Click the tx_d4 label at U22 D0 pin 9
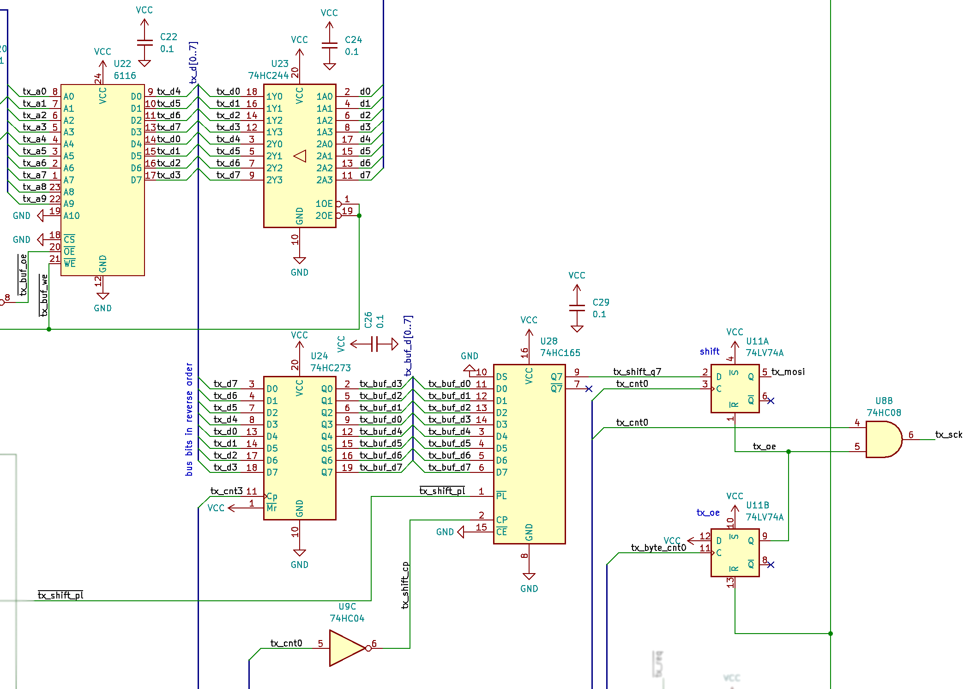This screenshot has width=976, height=689. tap(169, 91)
